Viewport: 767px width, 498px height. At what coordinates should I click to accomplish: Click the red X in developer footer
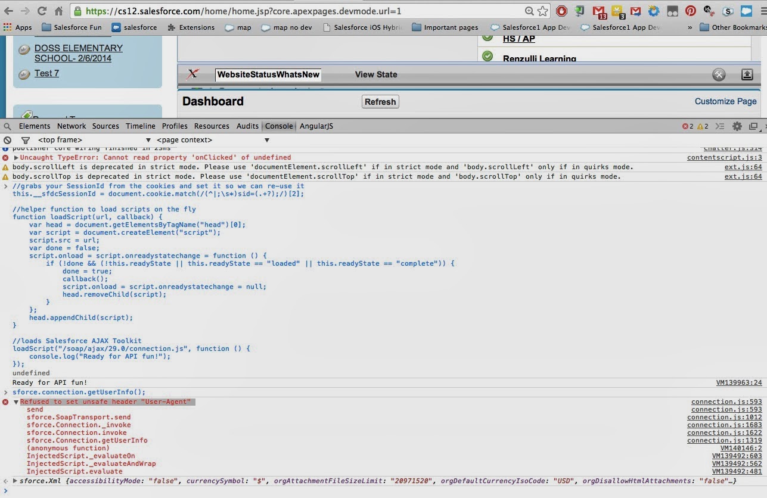192,74
